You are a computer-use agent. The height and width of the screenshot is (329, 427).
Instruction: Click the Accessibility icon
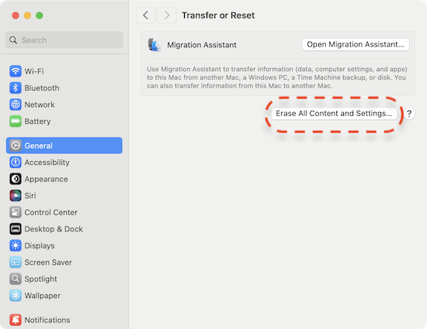pos(16,163)
